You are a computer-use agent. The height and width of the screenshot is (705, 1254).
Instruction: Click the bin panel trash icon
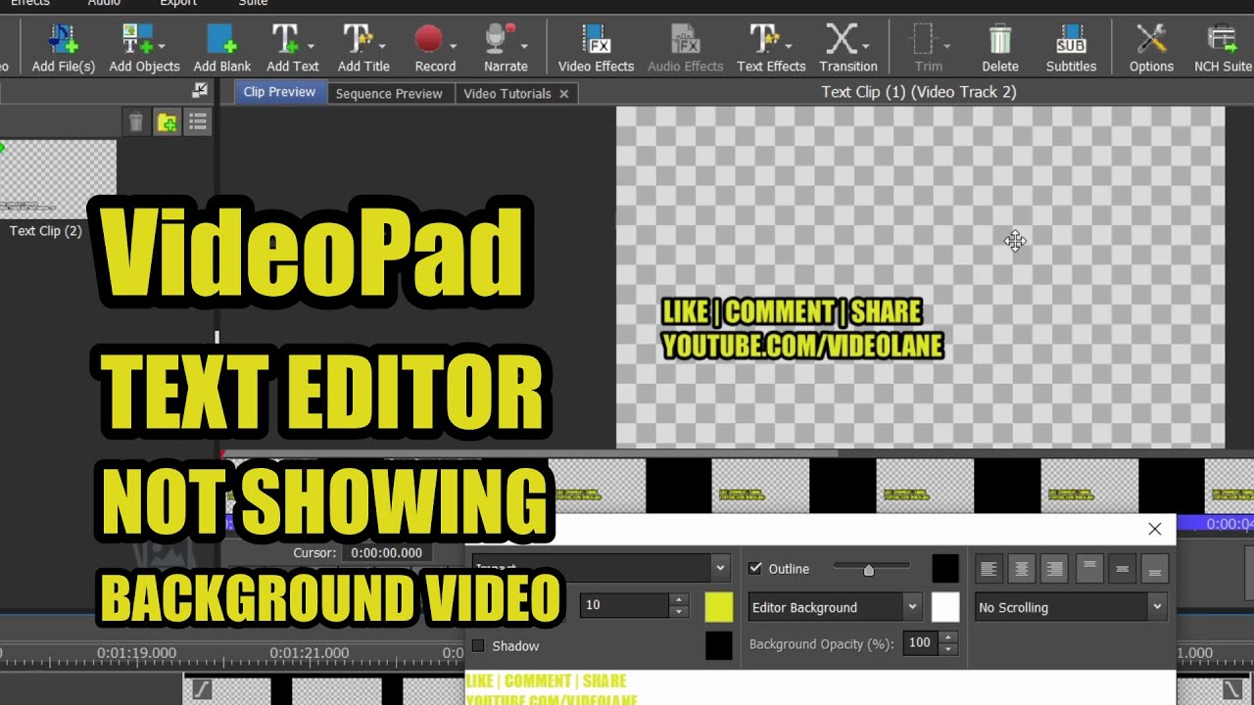pos(136,122)
